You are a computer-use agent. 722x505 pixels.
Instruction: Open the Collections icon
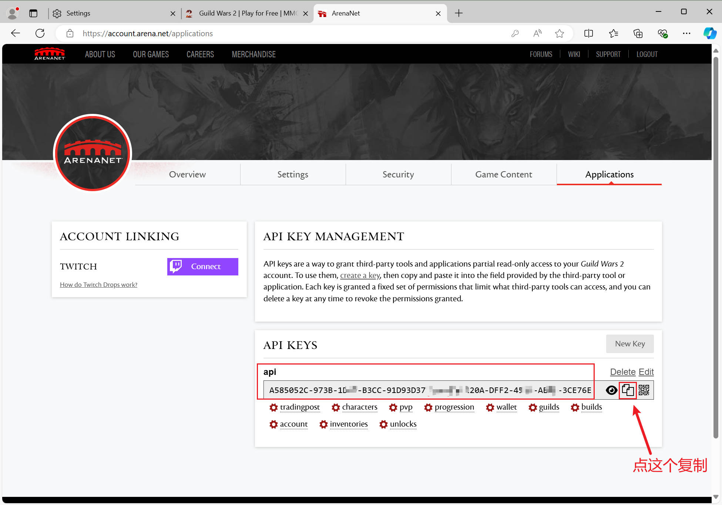(x=638, y=34)
